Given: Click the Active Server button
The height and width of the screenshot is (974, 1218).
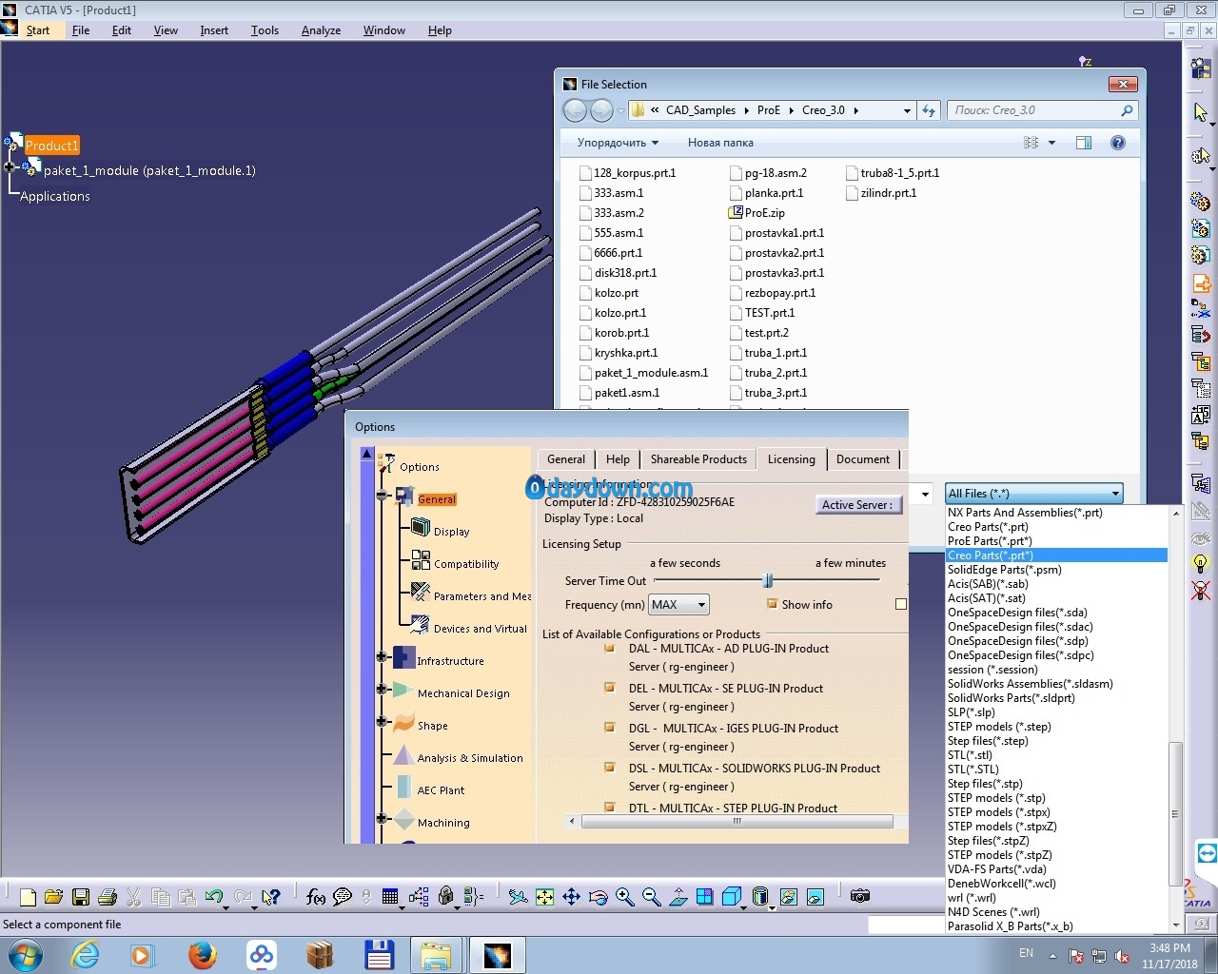Looking at the screenshot, I should click(857, 505).
